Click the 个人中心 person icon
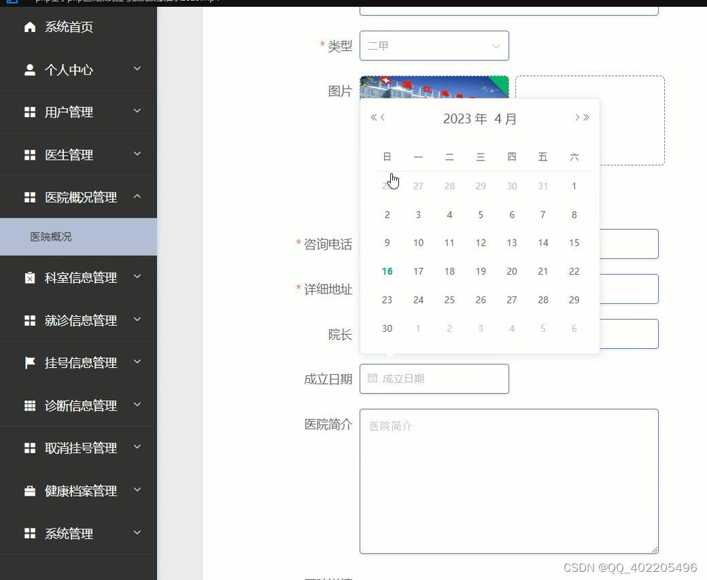The image size is (707, 580). tap(30, 69)
